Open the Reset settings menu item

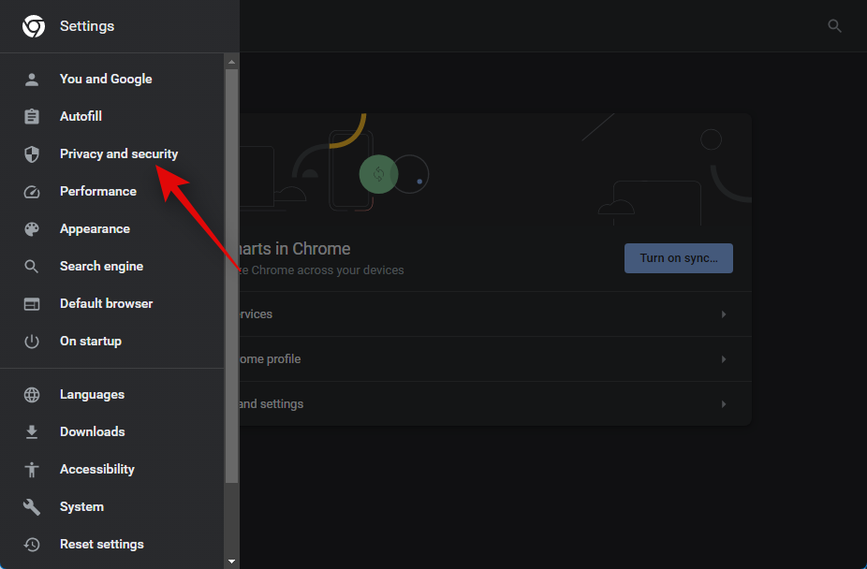point(101,545)
